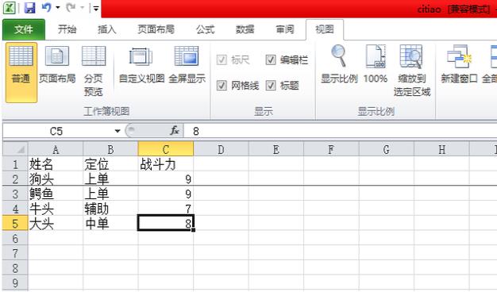Reset zoom to 100%
This screenshot has width=497, height=292.
point(376,64)
